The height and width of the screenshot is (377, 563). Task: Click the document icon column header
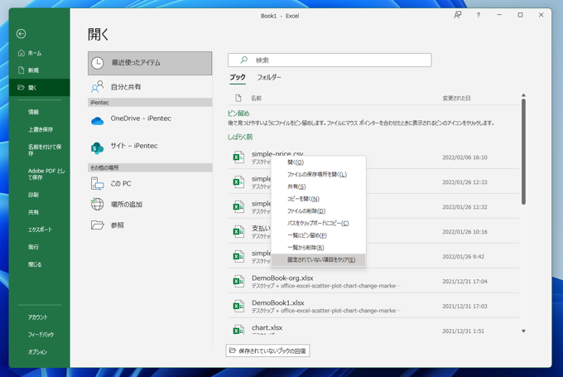tap(238, 98)
